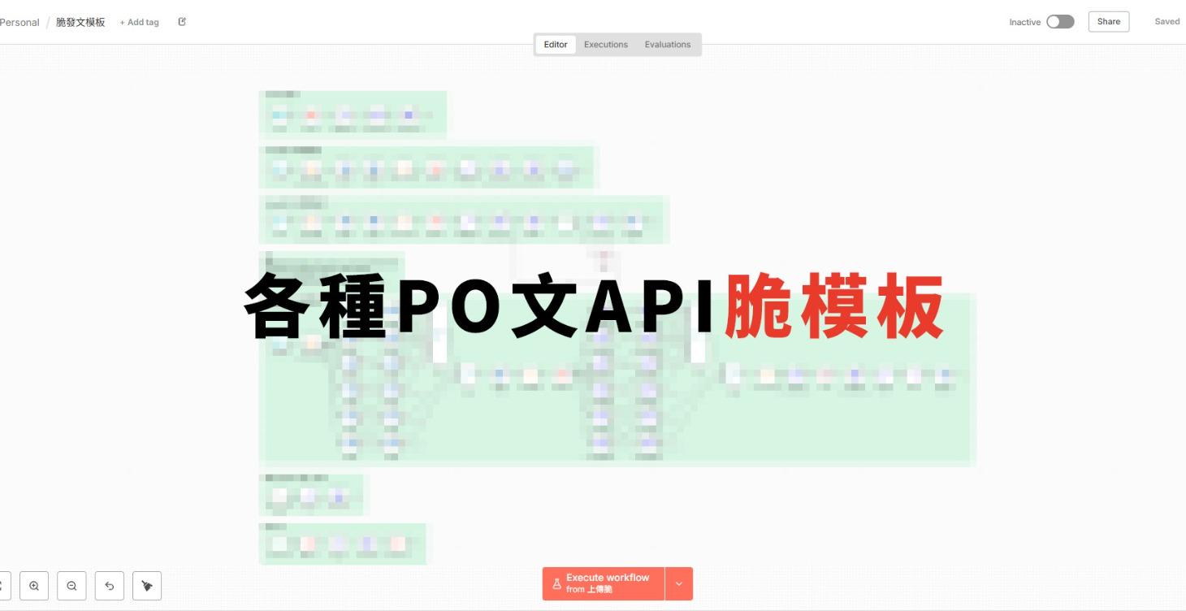Click the Share button
This screenshot has height=611, width=1186.
click(x=1108, y=21)
